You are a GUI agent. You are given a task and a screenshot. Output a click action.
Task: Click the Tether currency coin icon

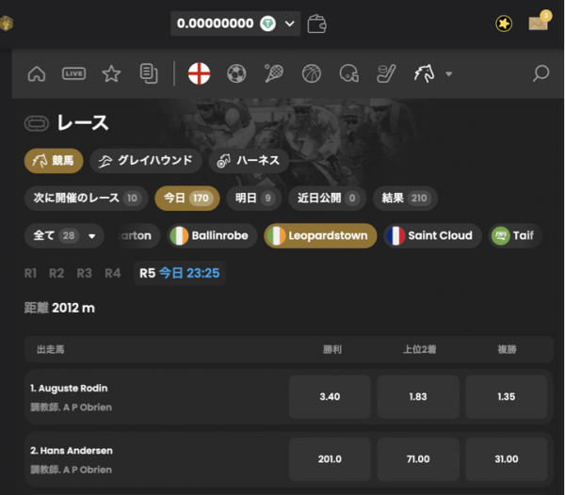267,24
